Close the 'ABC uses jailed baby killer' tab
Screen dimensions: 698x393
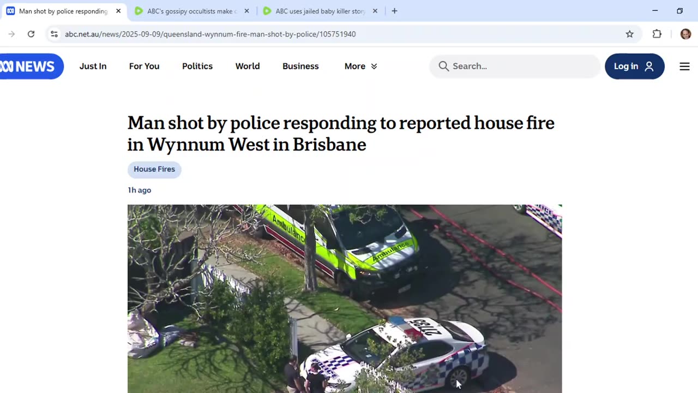tap(375, 11)
